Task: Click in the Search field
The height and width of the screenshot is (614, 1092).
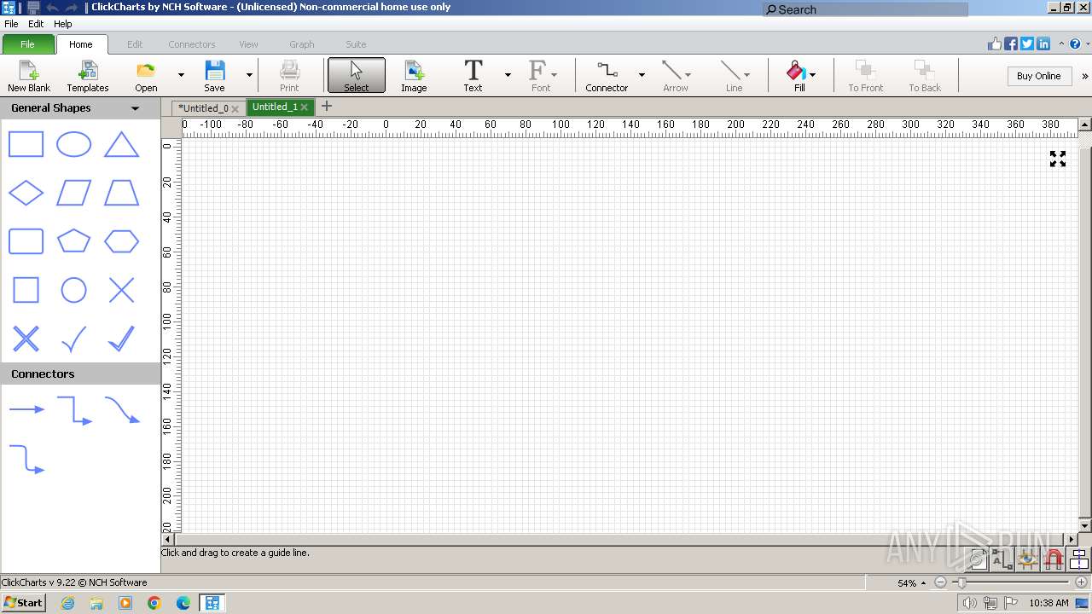Action: point(865,9)
